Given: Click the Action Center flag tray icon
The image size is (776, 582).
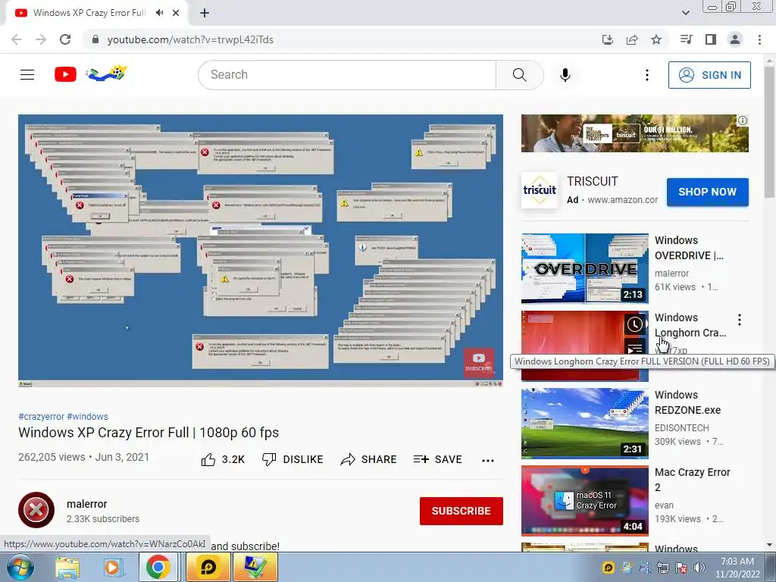Looking at the screenshot, I should (681, 568).
